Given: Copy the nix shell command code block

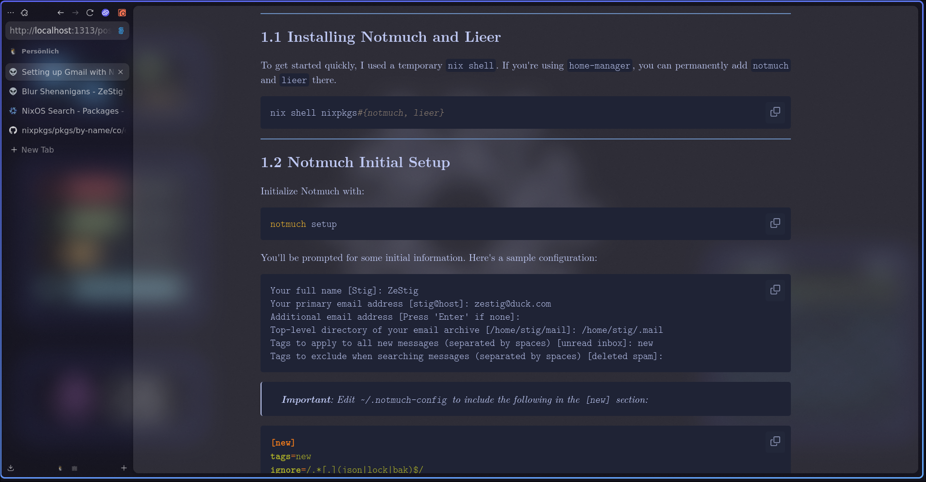Looking at the screenshot, I should pyautogui.click(x=775, y=112).
